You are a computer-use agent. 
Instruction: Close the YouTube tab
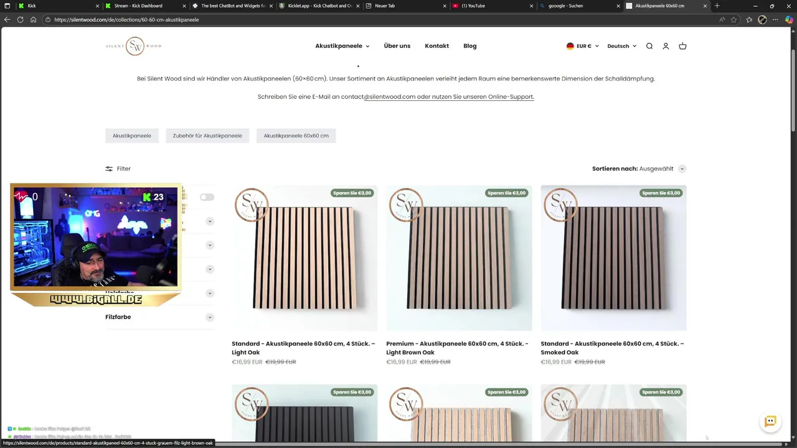[531, 6]
